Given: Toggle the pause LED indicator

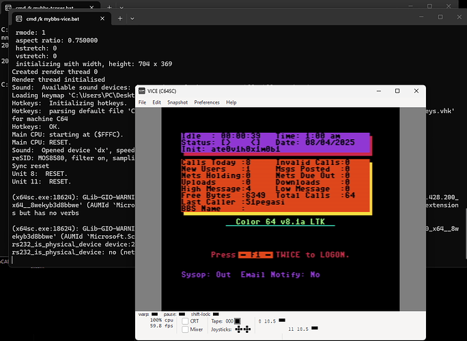Looking at the screenshot, I should coord(182,314).
